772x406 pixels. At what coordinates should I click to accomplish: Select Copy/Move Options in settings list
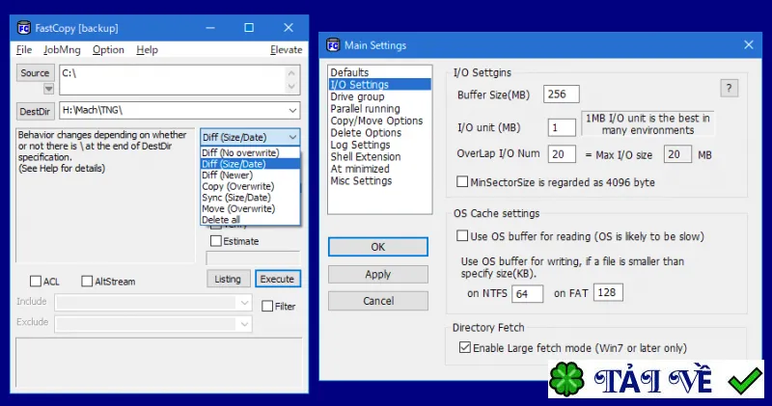(x=376, y=121)
